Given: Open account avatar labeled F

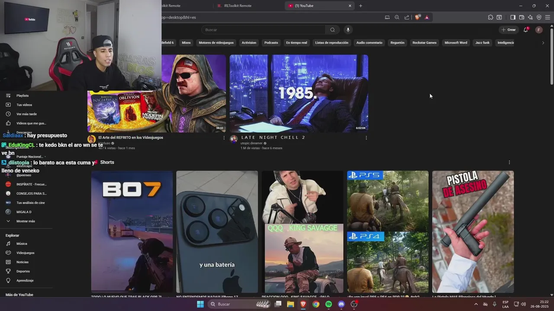Looking at the screenshot, I should tap(539, 30).
